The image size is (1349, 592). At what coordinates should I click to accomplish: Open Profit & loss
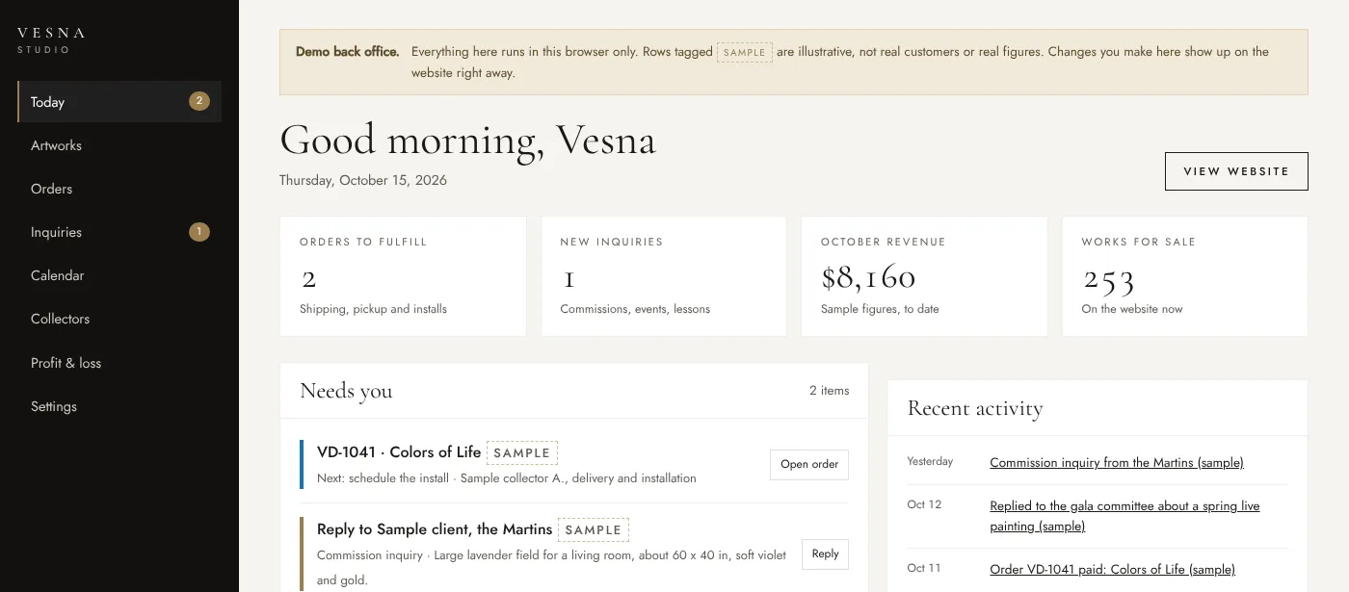coord(119,363)
